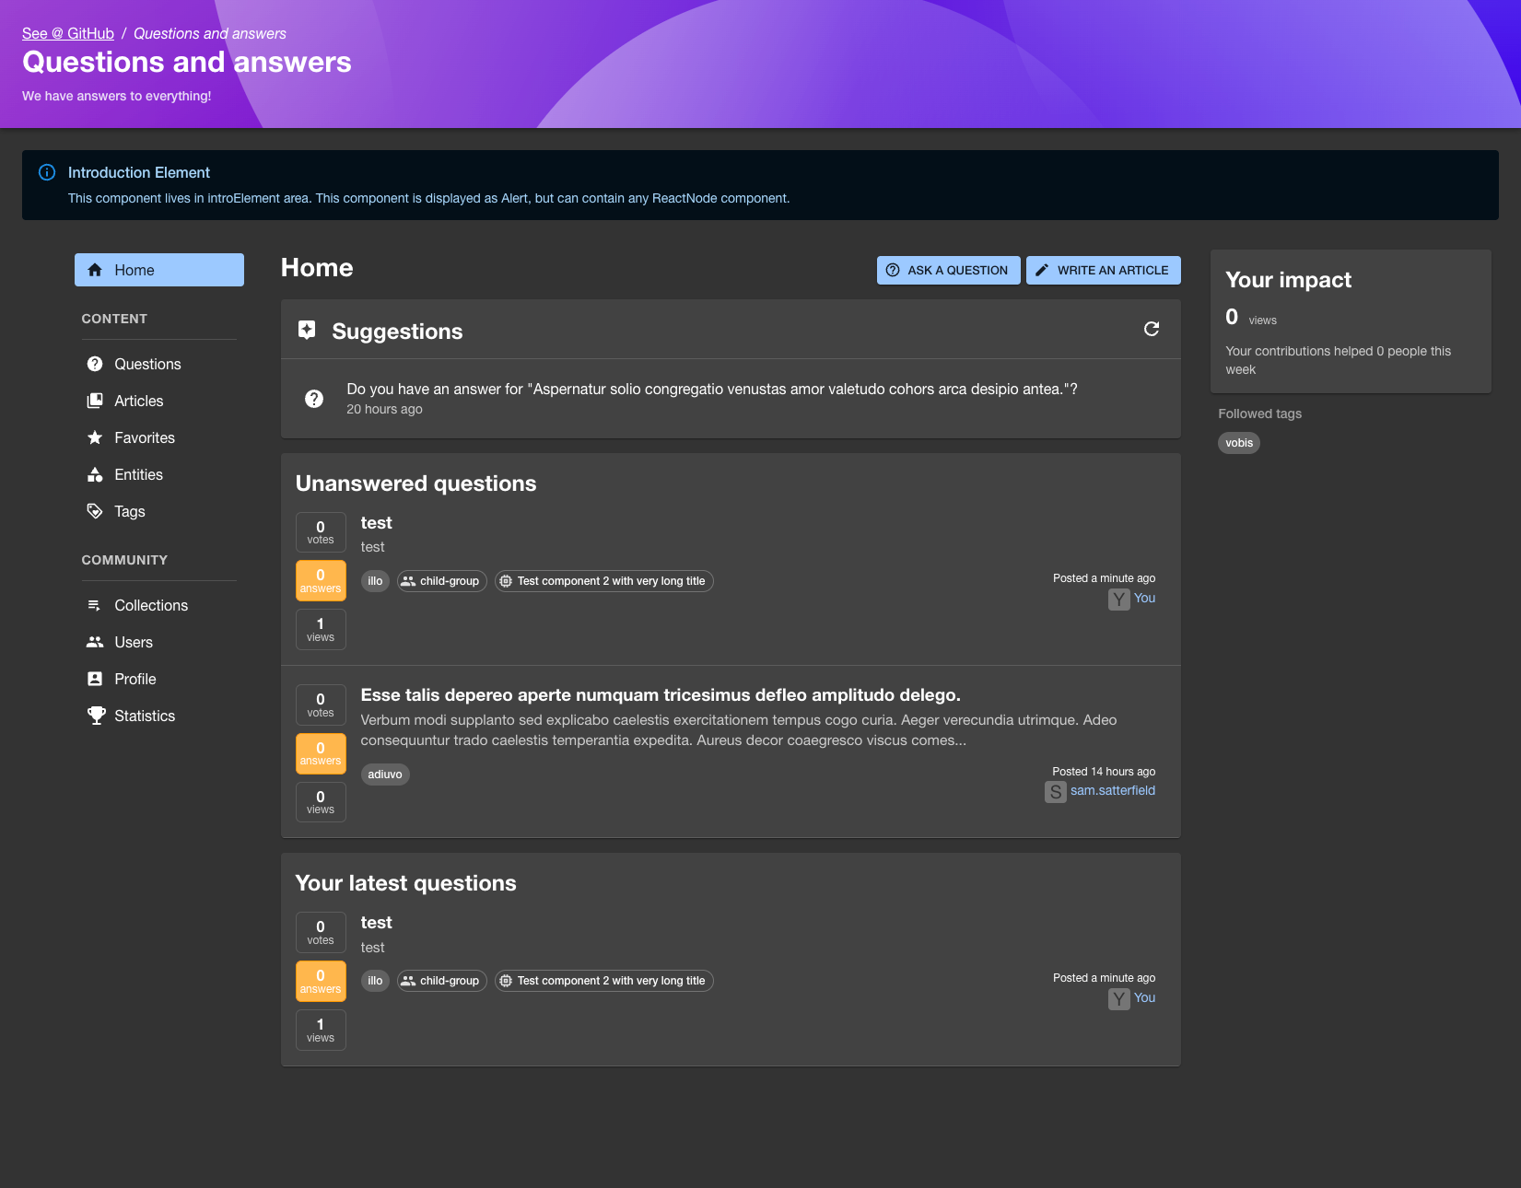Click the Questions help-circle icon in sidebar
The height and width of the screenshot is (1188, 1521).
point(95,364)
